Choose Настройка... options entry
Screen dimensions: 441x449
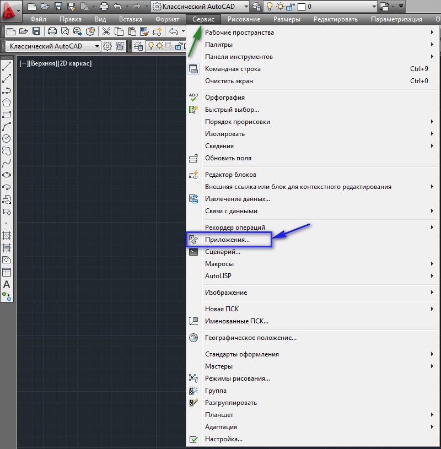(313, 439)
